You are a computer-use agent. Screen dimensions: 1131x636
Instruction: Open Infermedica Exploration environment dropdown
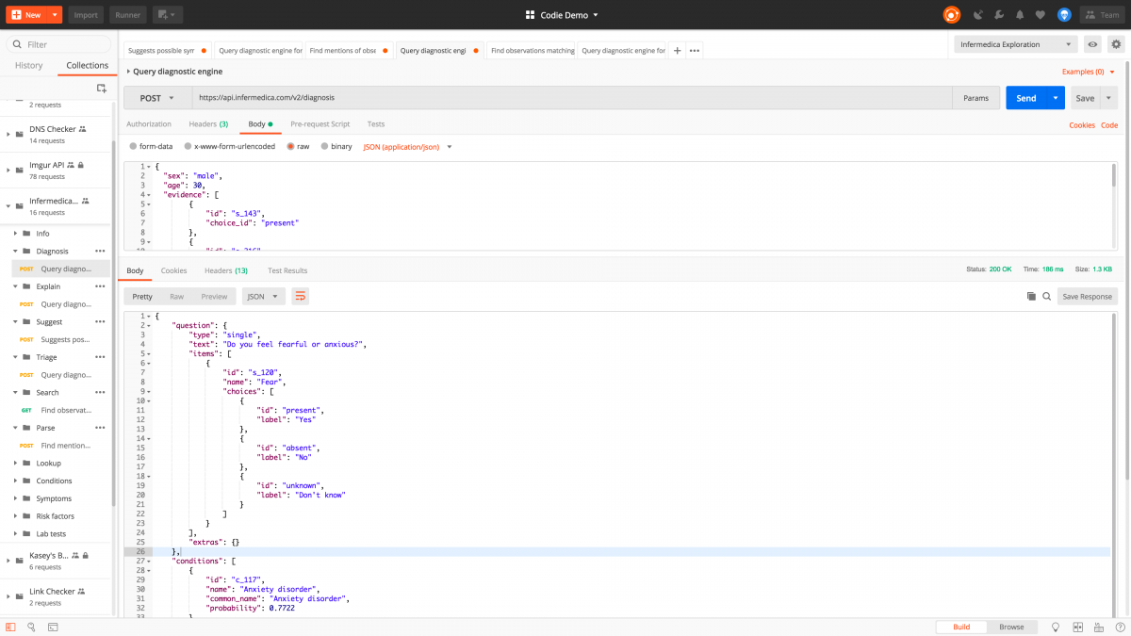click(x=1016, y=44)
